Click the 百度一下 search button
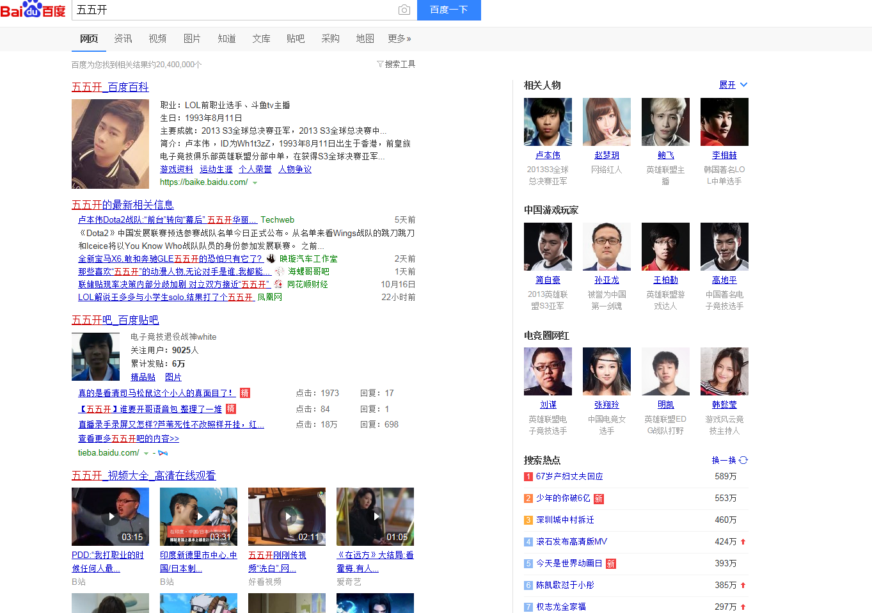This screenshot has width=872, height=613. [449, 10]
